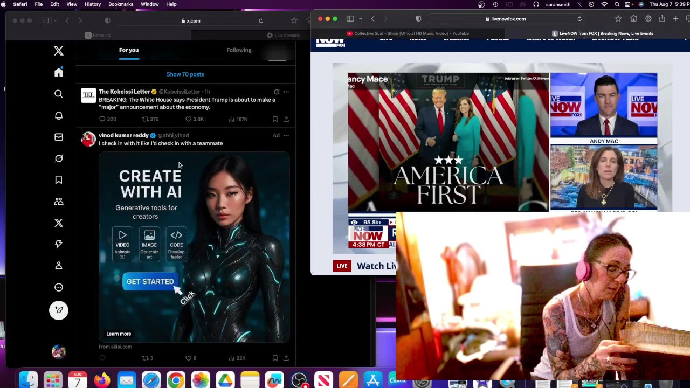Screen dimensions: 690x388
Task: Open more options on Kobeissi Letter post
Action: coord(286,92)
